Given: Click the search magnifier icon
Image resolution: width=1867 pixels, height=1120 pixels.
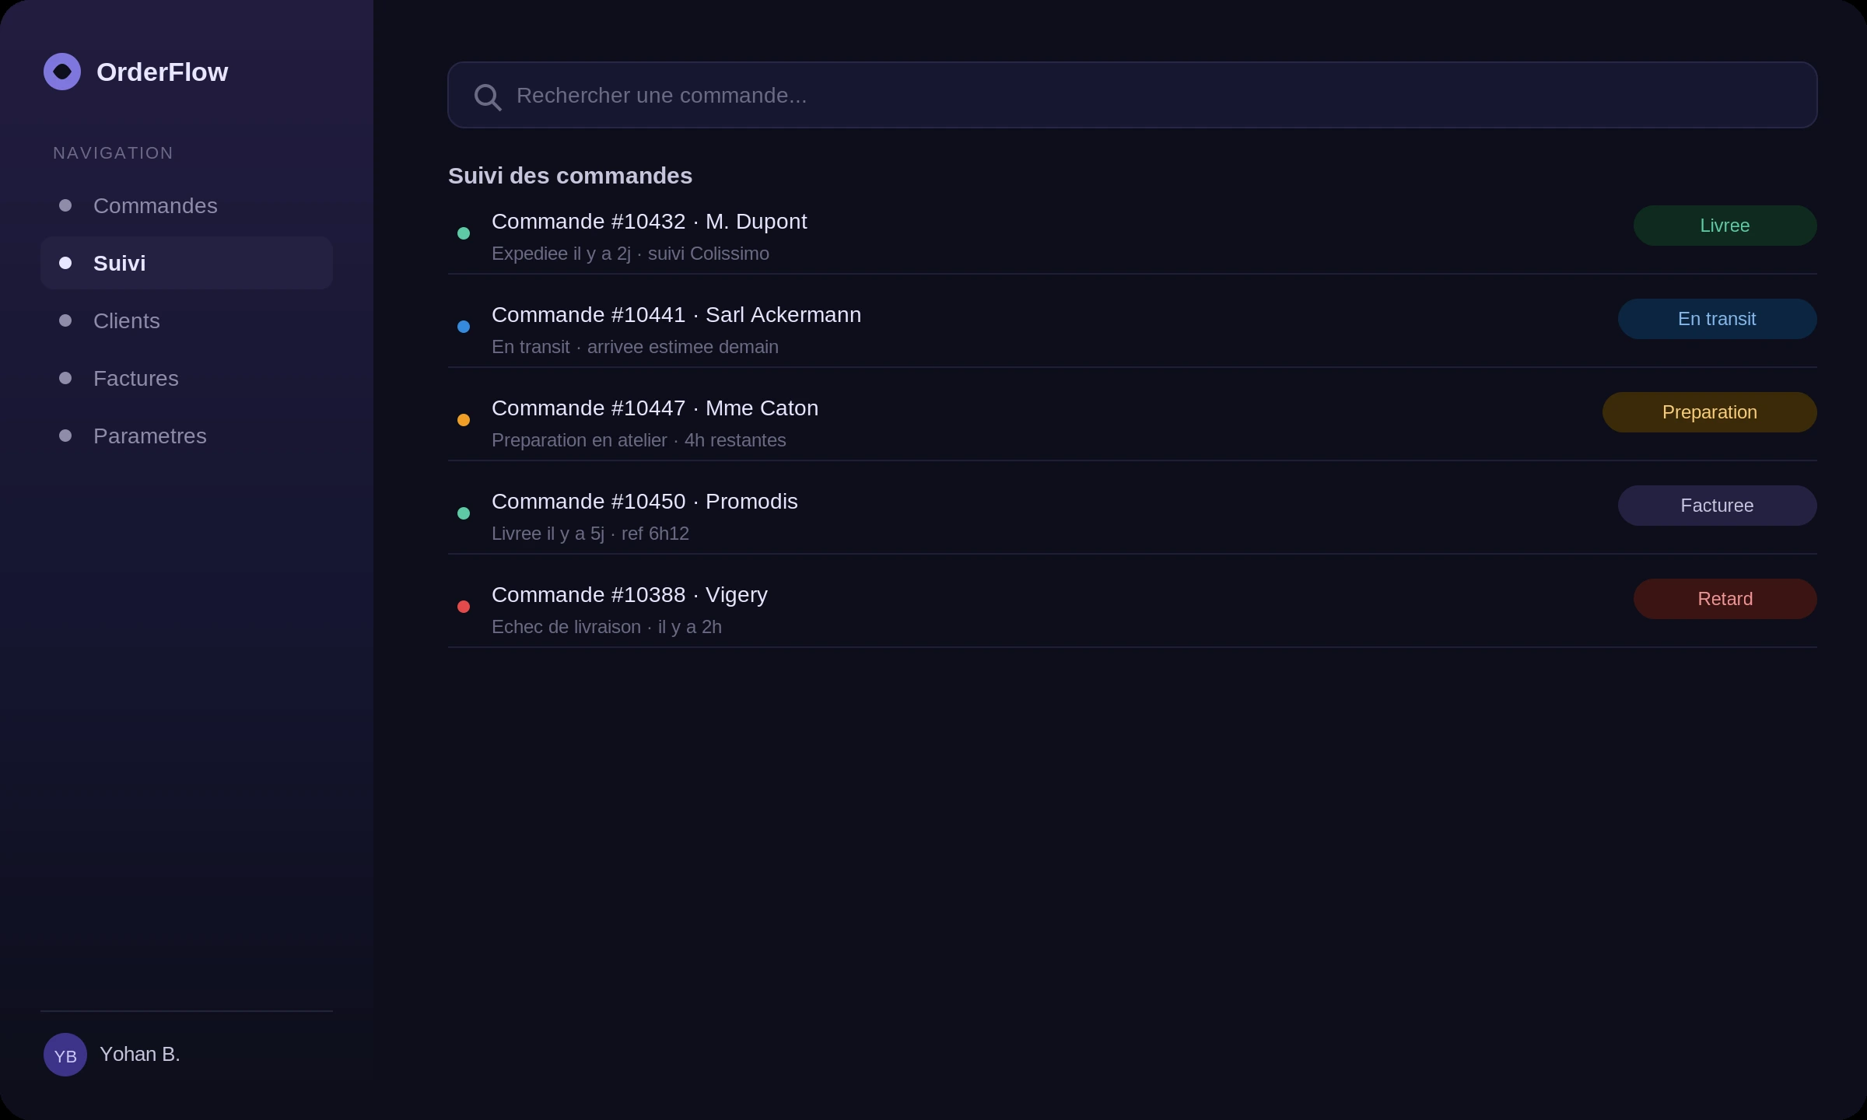Looking at the screenshot, I should 488,96.
